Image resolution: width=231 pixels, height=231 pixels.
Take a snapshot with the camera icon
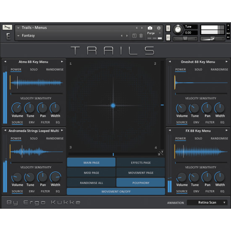click(x=150, y=28)
